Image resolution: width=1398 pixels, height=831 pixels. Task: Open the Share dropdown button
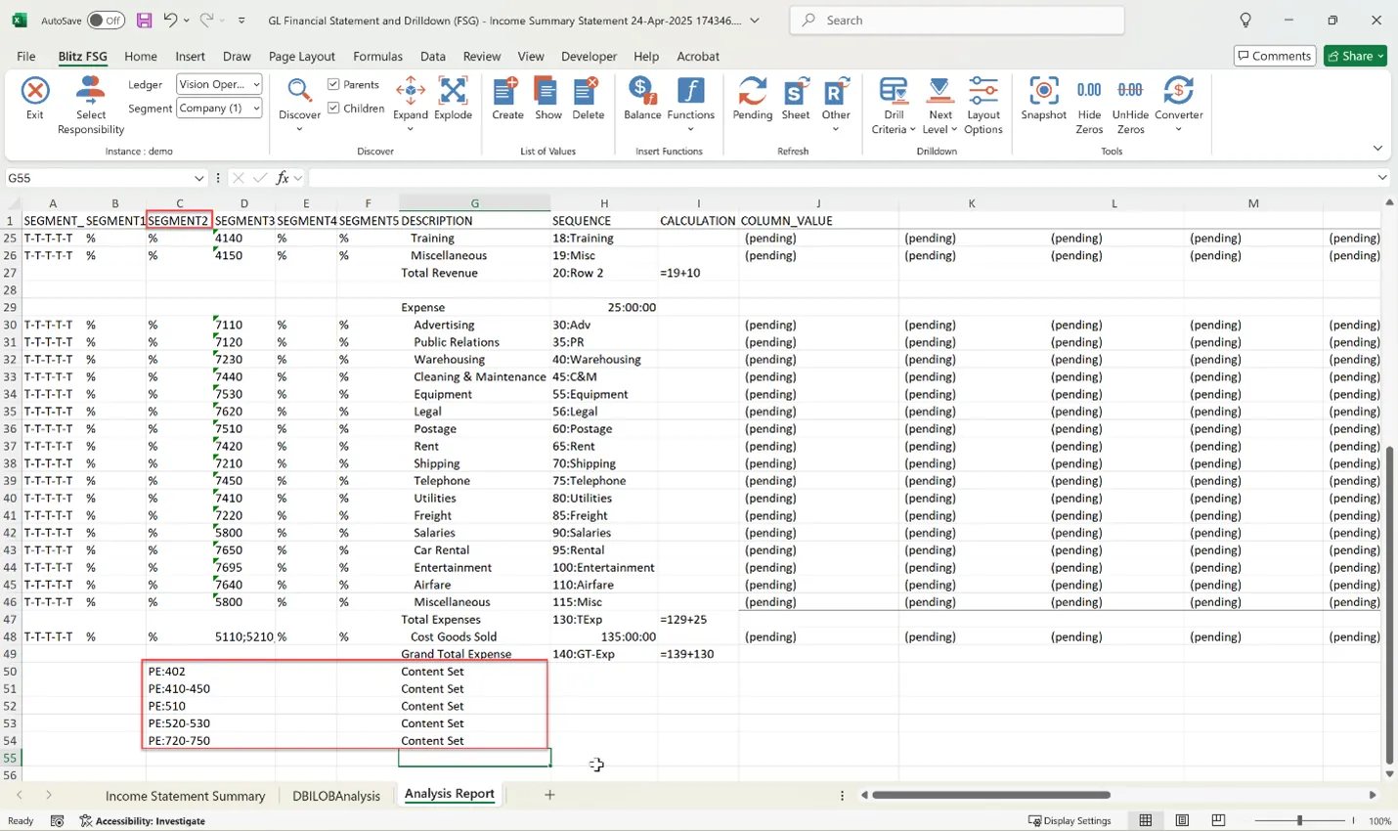(1356, 56)
